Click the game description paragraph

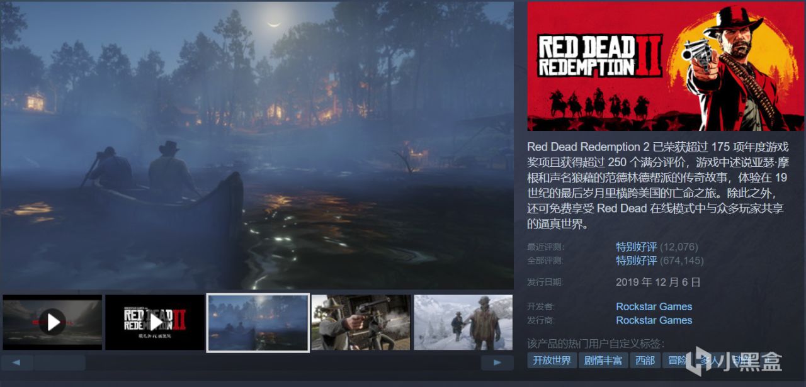658,186
